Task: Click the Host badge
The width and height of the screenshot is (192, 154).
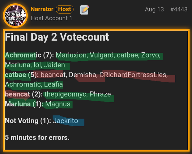Action: click(x=65, y=9)
